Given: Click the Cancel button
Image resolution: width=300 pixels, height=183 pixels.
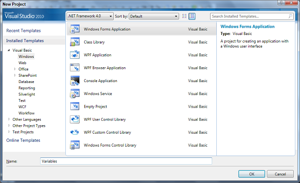Looking at the screenshot, I should [x=280, y=174].
